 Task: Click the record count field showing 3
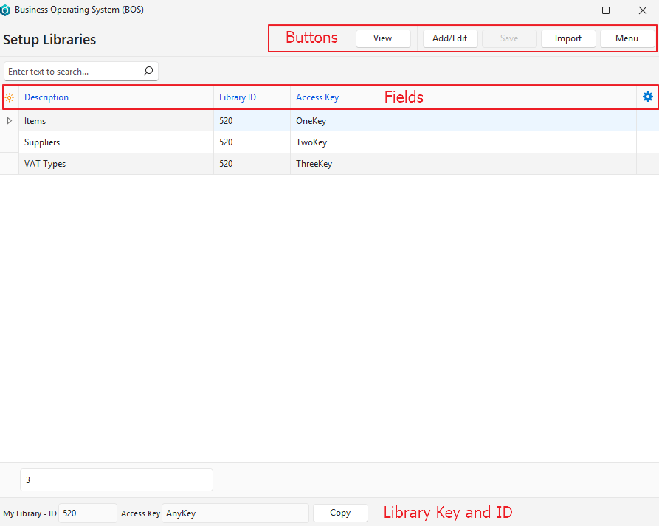click(116, 480)
